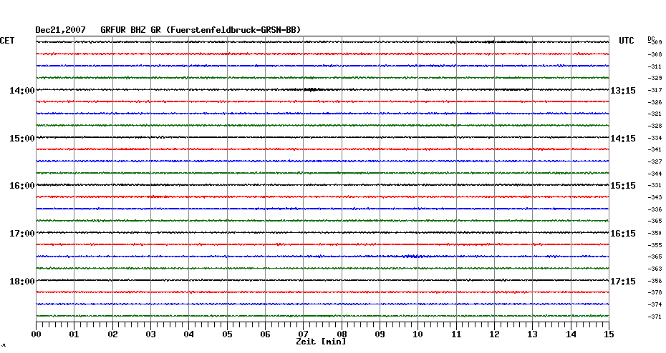Select the DC offset value -374
Viewport: 666px width, 353px height.
click(655, 304)
